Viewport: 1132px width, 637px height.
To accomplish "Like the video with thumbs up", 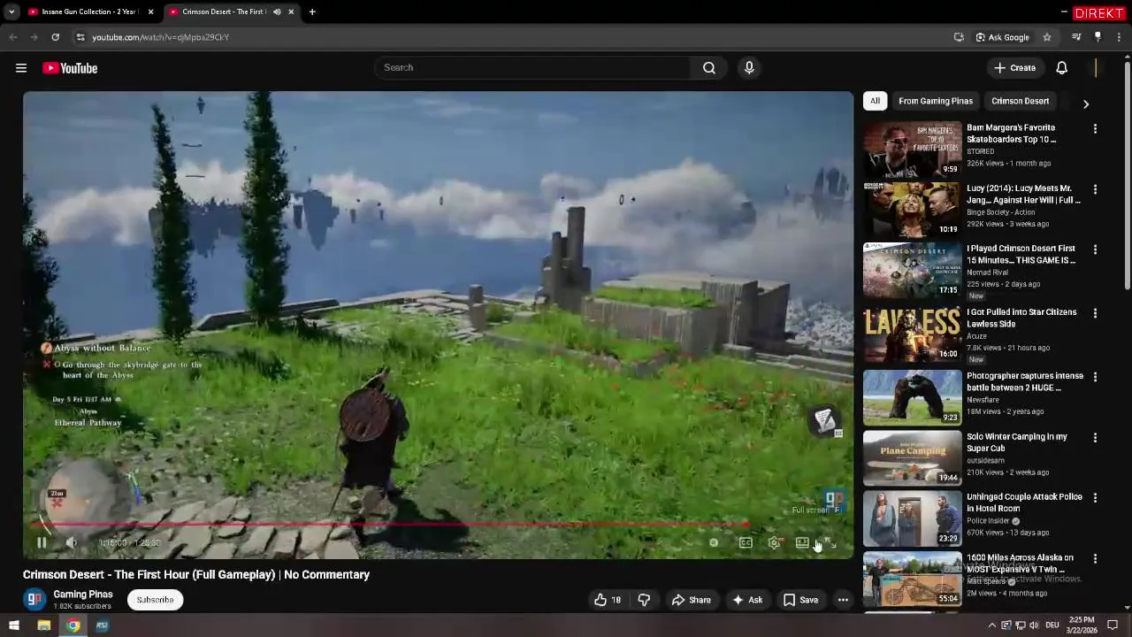I will pos(608,600).
